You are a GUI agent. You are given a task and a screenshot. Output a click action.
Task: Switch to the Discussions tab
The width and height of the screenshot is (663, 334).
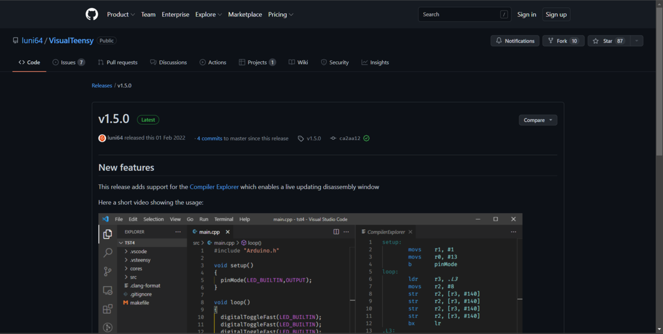[x=169, y=62]
